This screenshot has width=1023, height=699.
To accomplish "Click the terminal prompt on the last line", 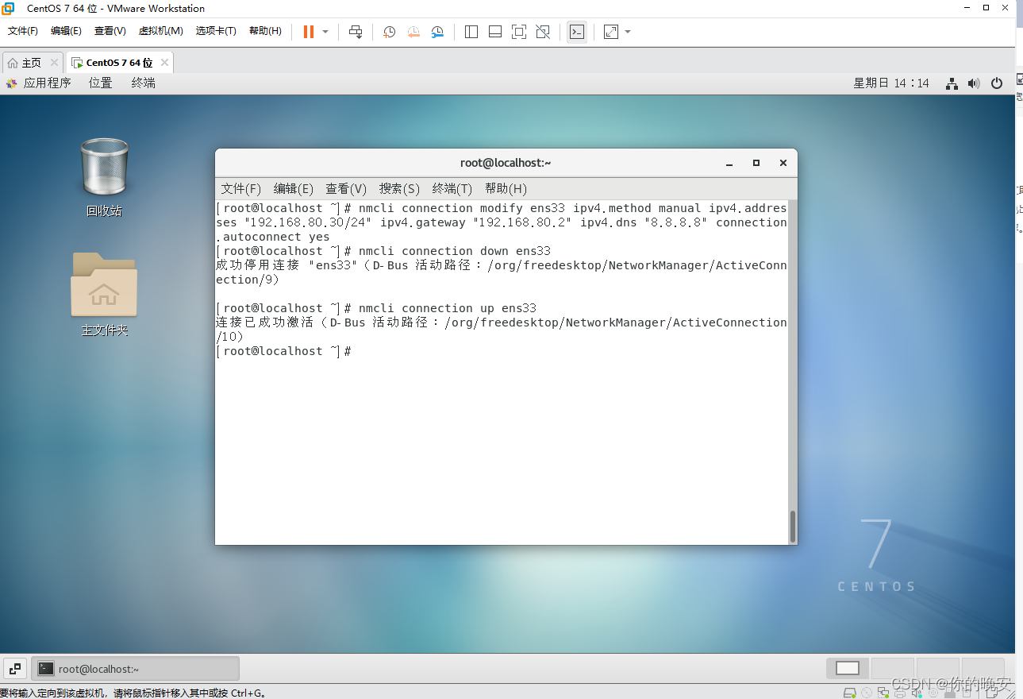I will click(283, 351).
